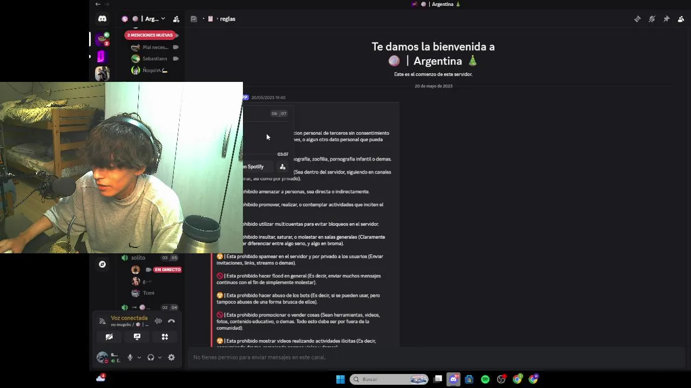Toggle notification settings bell icon
Screen dimensions: 691x388
(652, 19)
